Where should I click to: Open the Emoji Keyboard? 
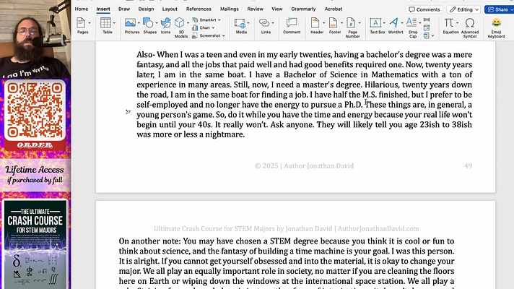tap(496, 25)
